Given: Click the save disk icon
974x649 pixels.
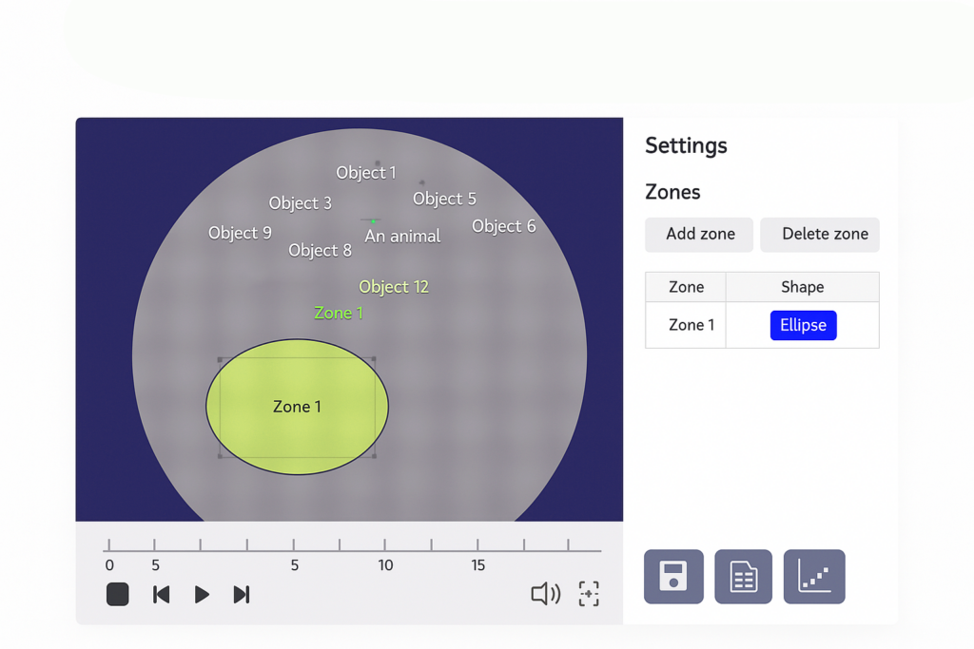Looking at the screenshot, I should pos(673,577).
